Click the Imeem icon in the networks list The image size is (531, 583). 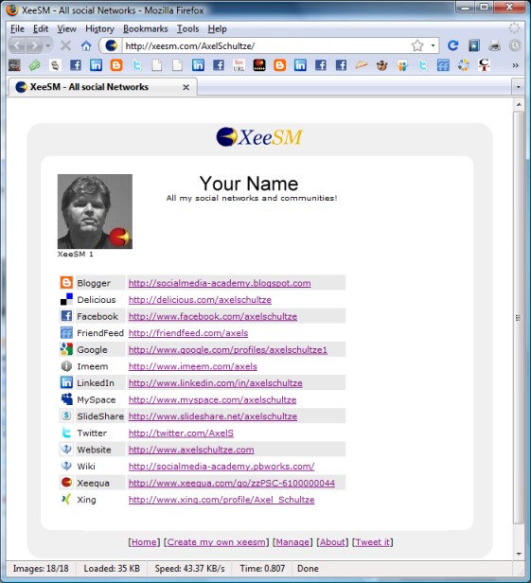66,366
